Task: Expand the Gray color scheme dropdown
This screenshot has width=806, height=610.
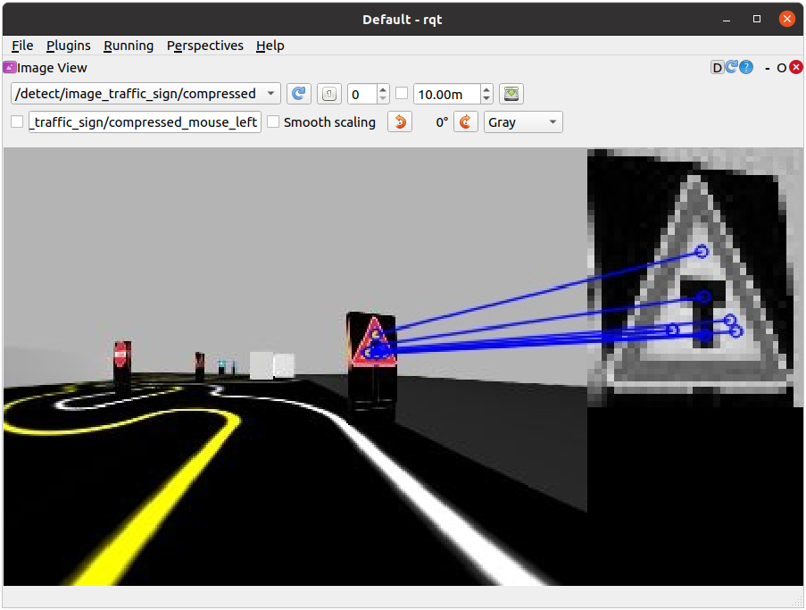Action: [x=523, y=122]
